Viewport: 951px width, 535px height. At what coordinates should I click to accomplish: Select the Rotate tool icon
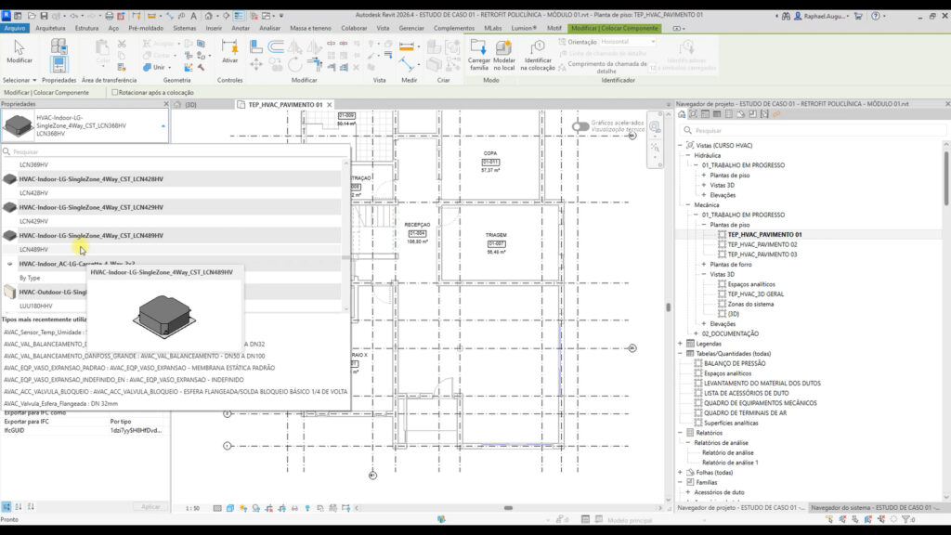coord(294,64)
